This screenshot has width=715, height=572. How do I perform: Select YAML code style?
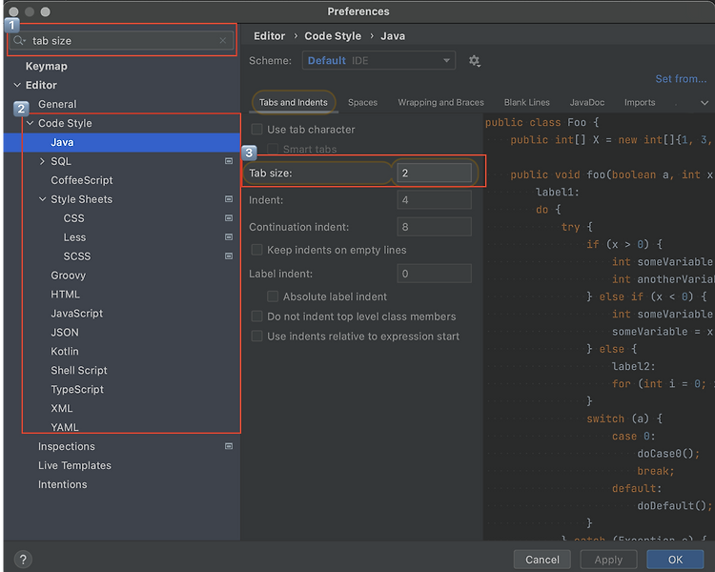(65, 427)
